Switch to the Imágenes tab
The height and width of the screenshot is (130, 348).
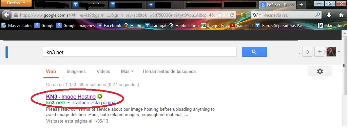click(76, 71)
